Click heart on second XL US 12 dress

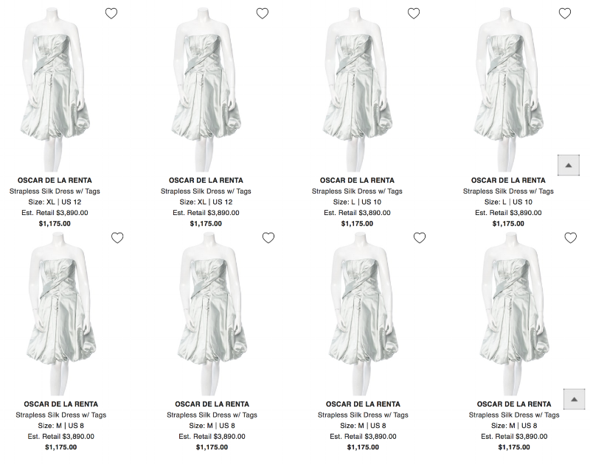[x=263, y=13]
